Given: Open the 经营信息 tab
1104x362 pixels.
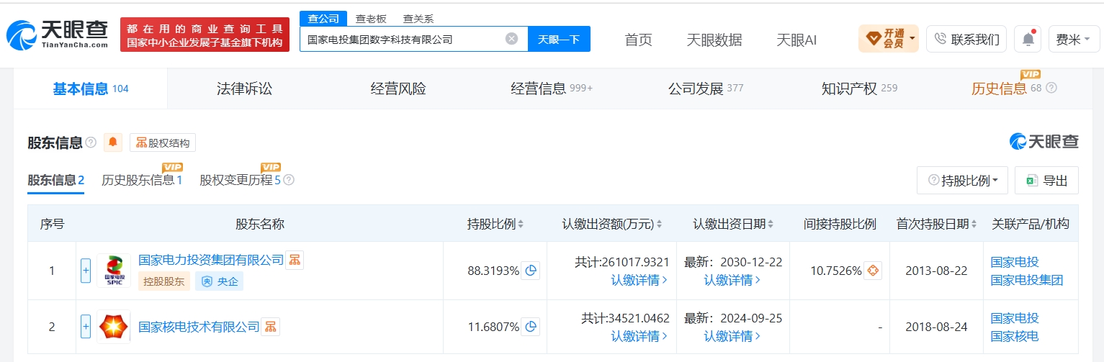Looking at the screenshot, I should (x=552, y=89).
